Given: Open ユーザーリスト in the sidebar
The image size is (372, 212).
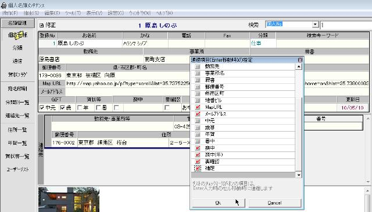Looking at the screenshot, I should click(x=18, y=169).
